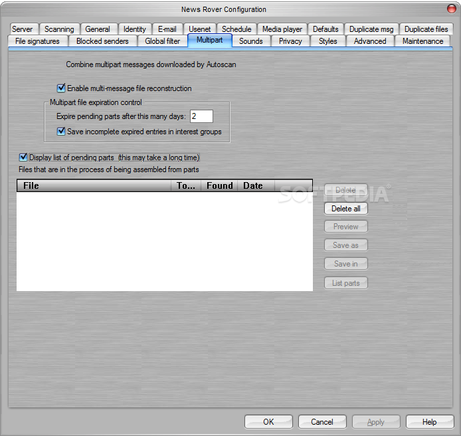Click the Preview button

click(x=345, y=227)
